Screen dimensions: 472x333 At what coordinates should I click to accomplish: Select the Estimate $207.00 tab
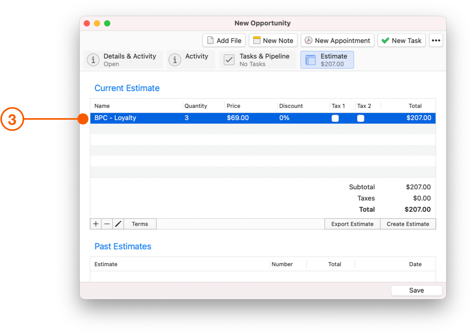[327, 60]
